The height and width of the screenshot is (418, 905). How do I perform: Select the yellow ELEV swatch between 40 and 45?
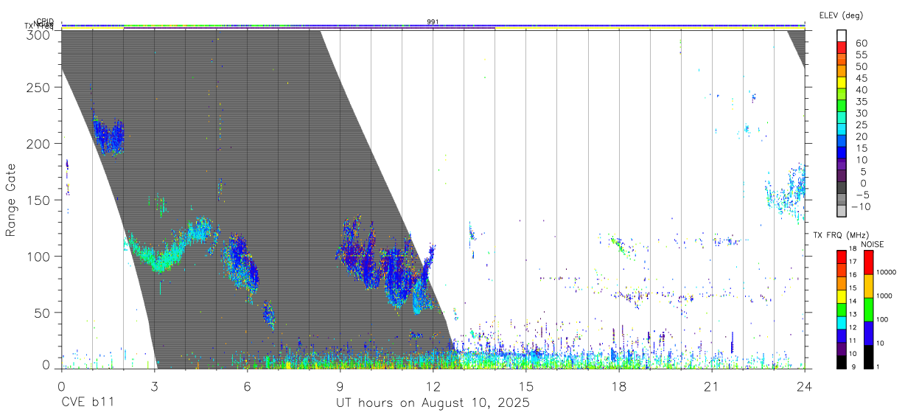pos(842,83)
